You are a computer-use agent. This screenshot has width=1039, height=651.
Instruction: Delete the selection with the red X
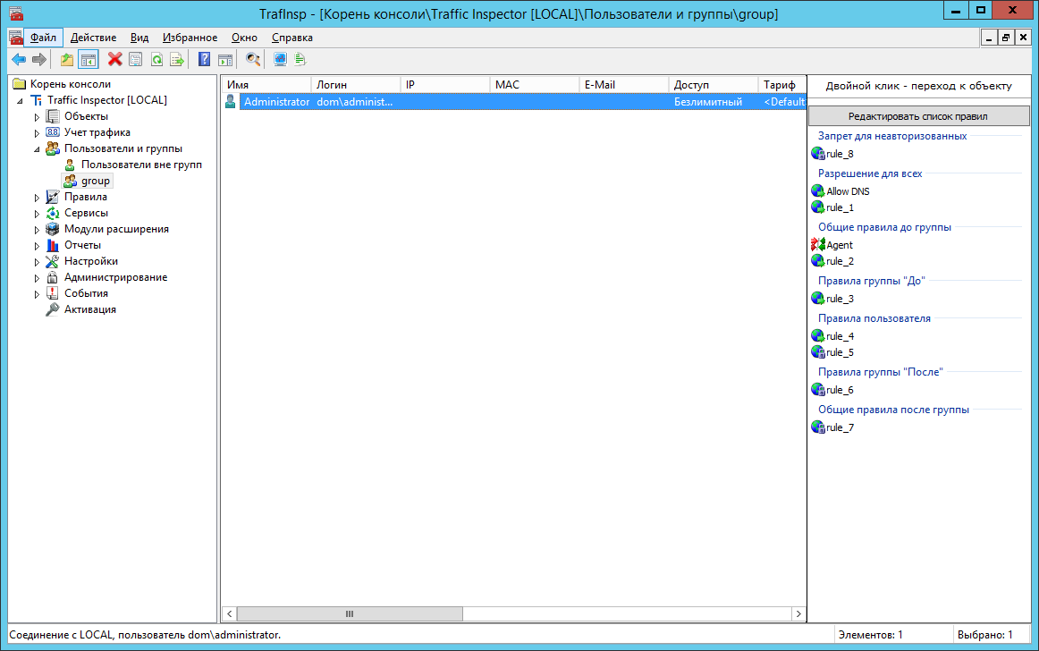pyautogui.click(x=114, y=60)
